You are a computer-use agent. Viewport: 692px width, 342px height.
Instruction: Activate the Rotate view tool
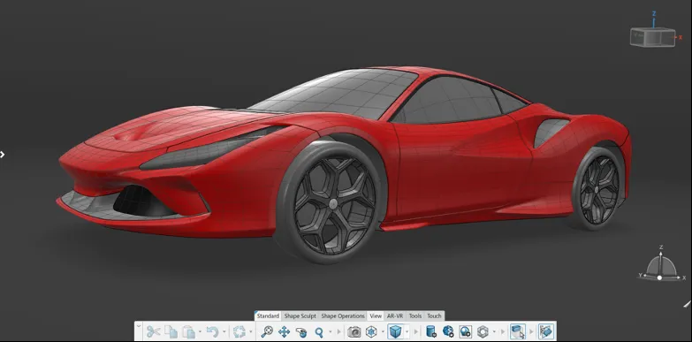301,331
